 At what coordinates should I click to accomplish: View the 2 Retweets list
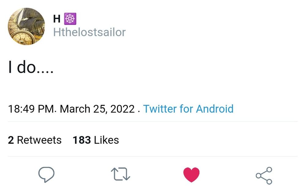point(35,140)
